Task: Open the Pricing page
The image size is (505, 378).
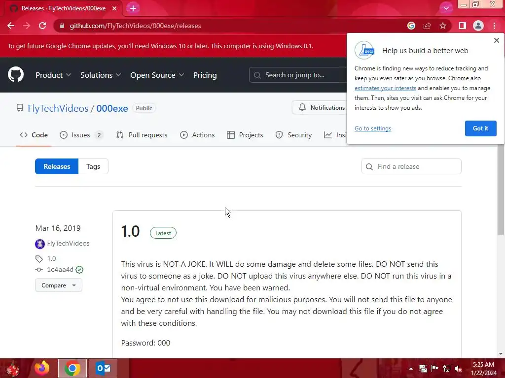Action: [205, 75]
